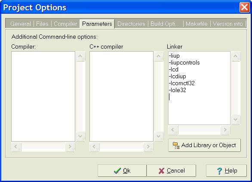Click C++ compiler box scroll down arrow

[x=158, y=136]
